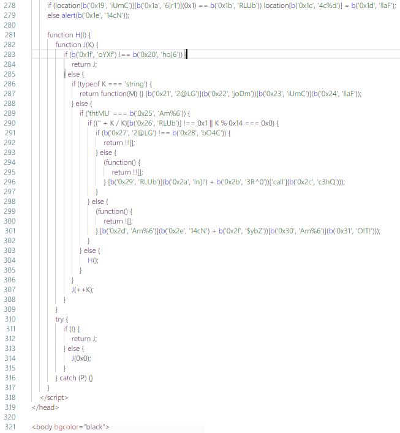Click 'return !![];' on line 295

pos(127,172)
